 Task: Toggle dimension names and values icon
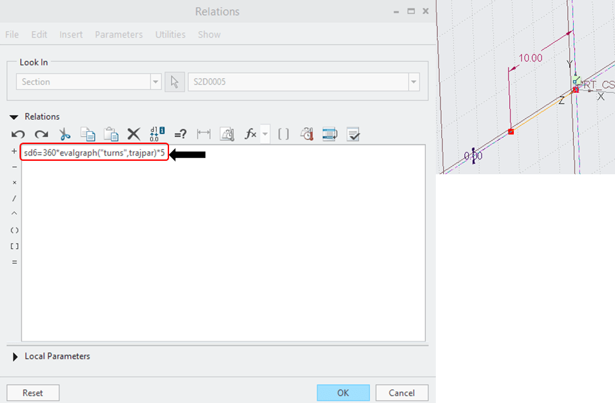pos(157,134)
